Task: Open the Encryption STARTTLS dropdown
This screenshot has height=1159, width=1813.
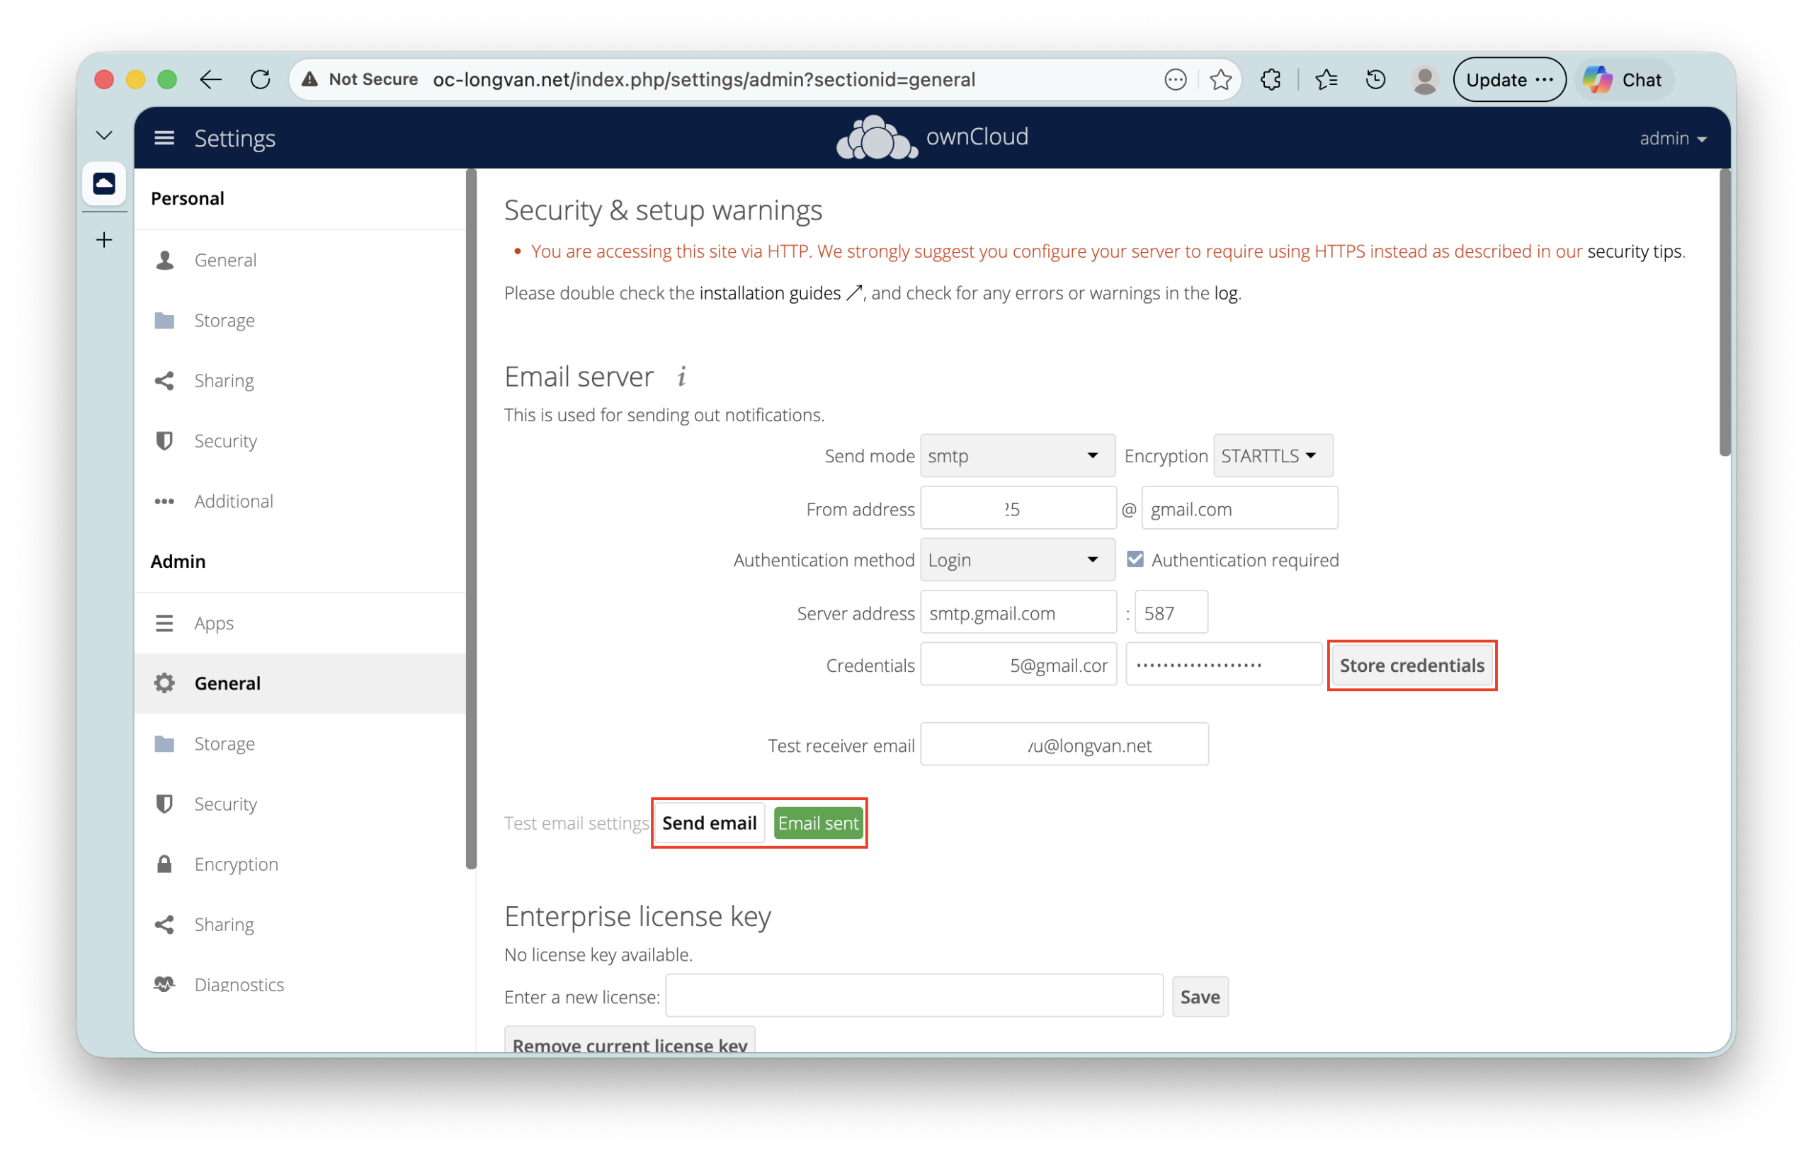Action: click(1272, 456)
